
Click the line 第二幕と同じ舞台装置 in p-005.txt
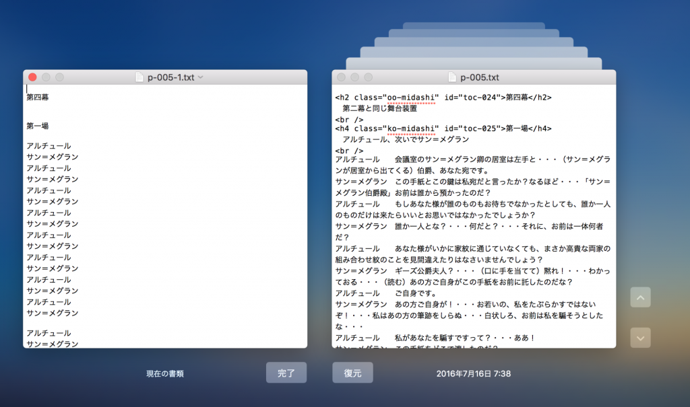click(x=380, y=108)
